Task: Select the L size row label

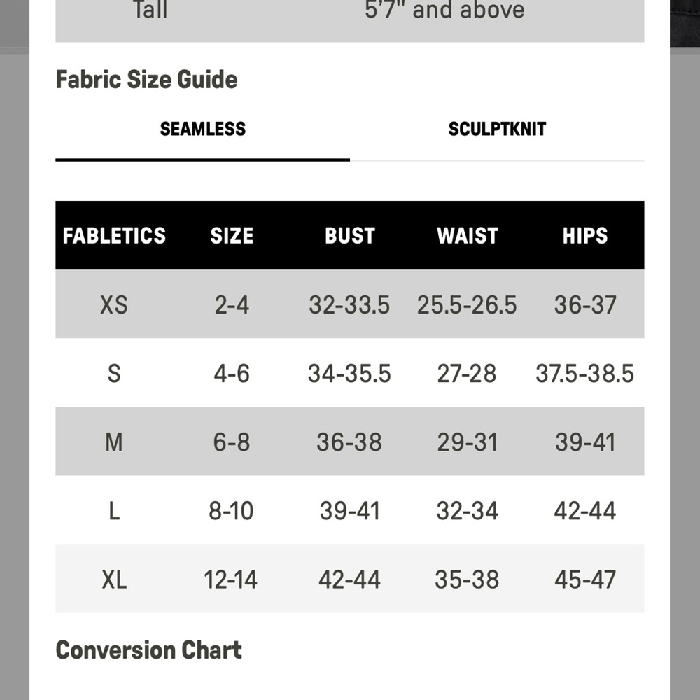Action: [x=114, y=511]
